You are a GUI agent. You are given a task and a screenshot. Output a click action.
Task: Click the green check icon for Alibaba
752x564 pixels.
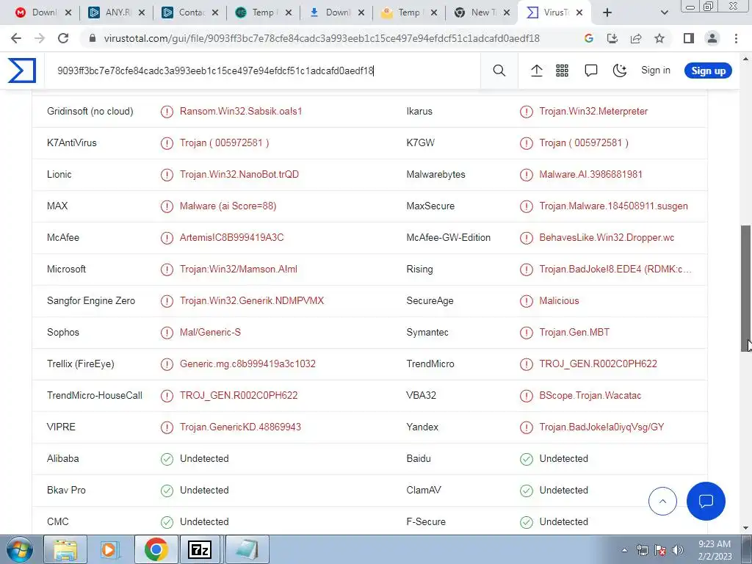(x=167, y=459)
